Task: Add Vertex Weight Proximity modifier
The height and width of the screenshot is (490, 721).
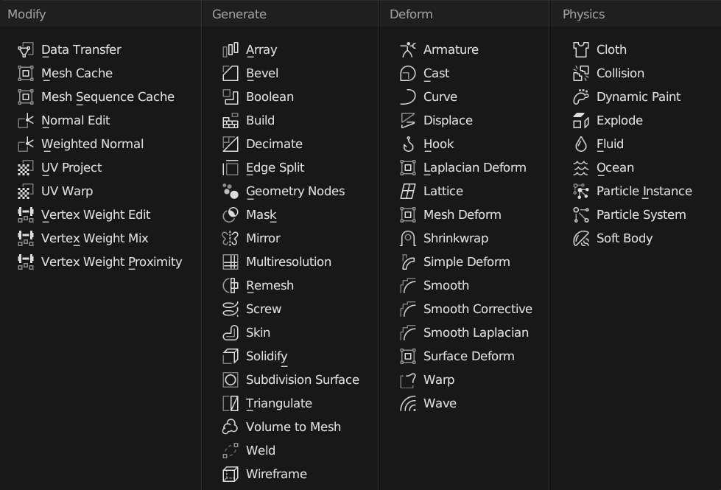Action: click(100, 262)
